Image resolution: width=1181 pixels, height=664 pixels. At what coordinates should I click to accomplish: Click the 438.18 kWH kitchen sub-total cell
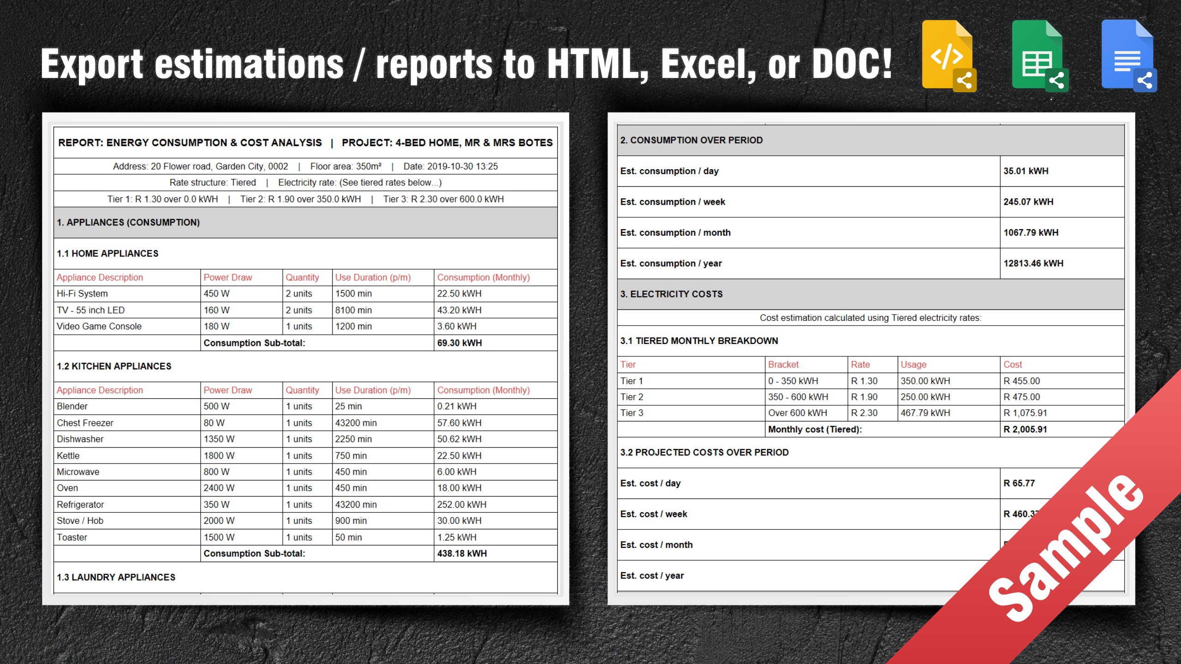pyautogui.click(x=462, y=553)
